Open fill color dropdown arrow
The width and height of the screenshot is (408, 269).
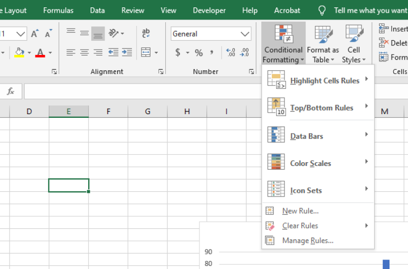click(29, 53)
